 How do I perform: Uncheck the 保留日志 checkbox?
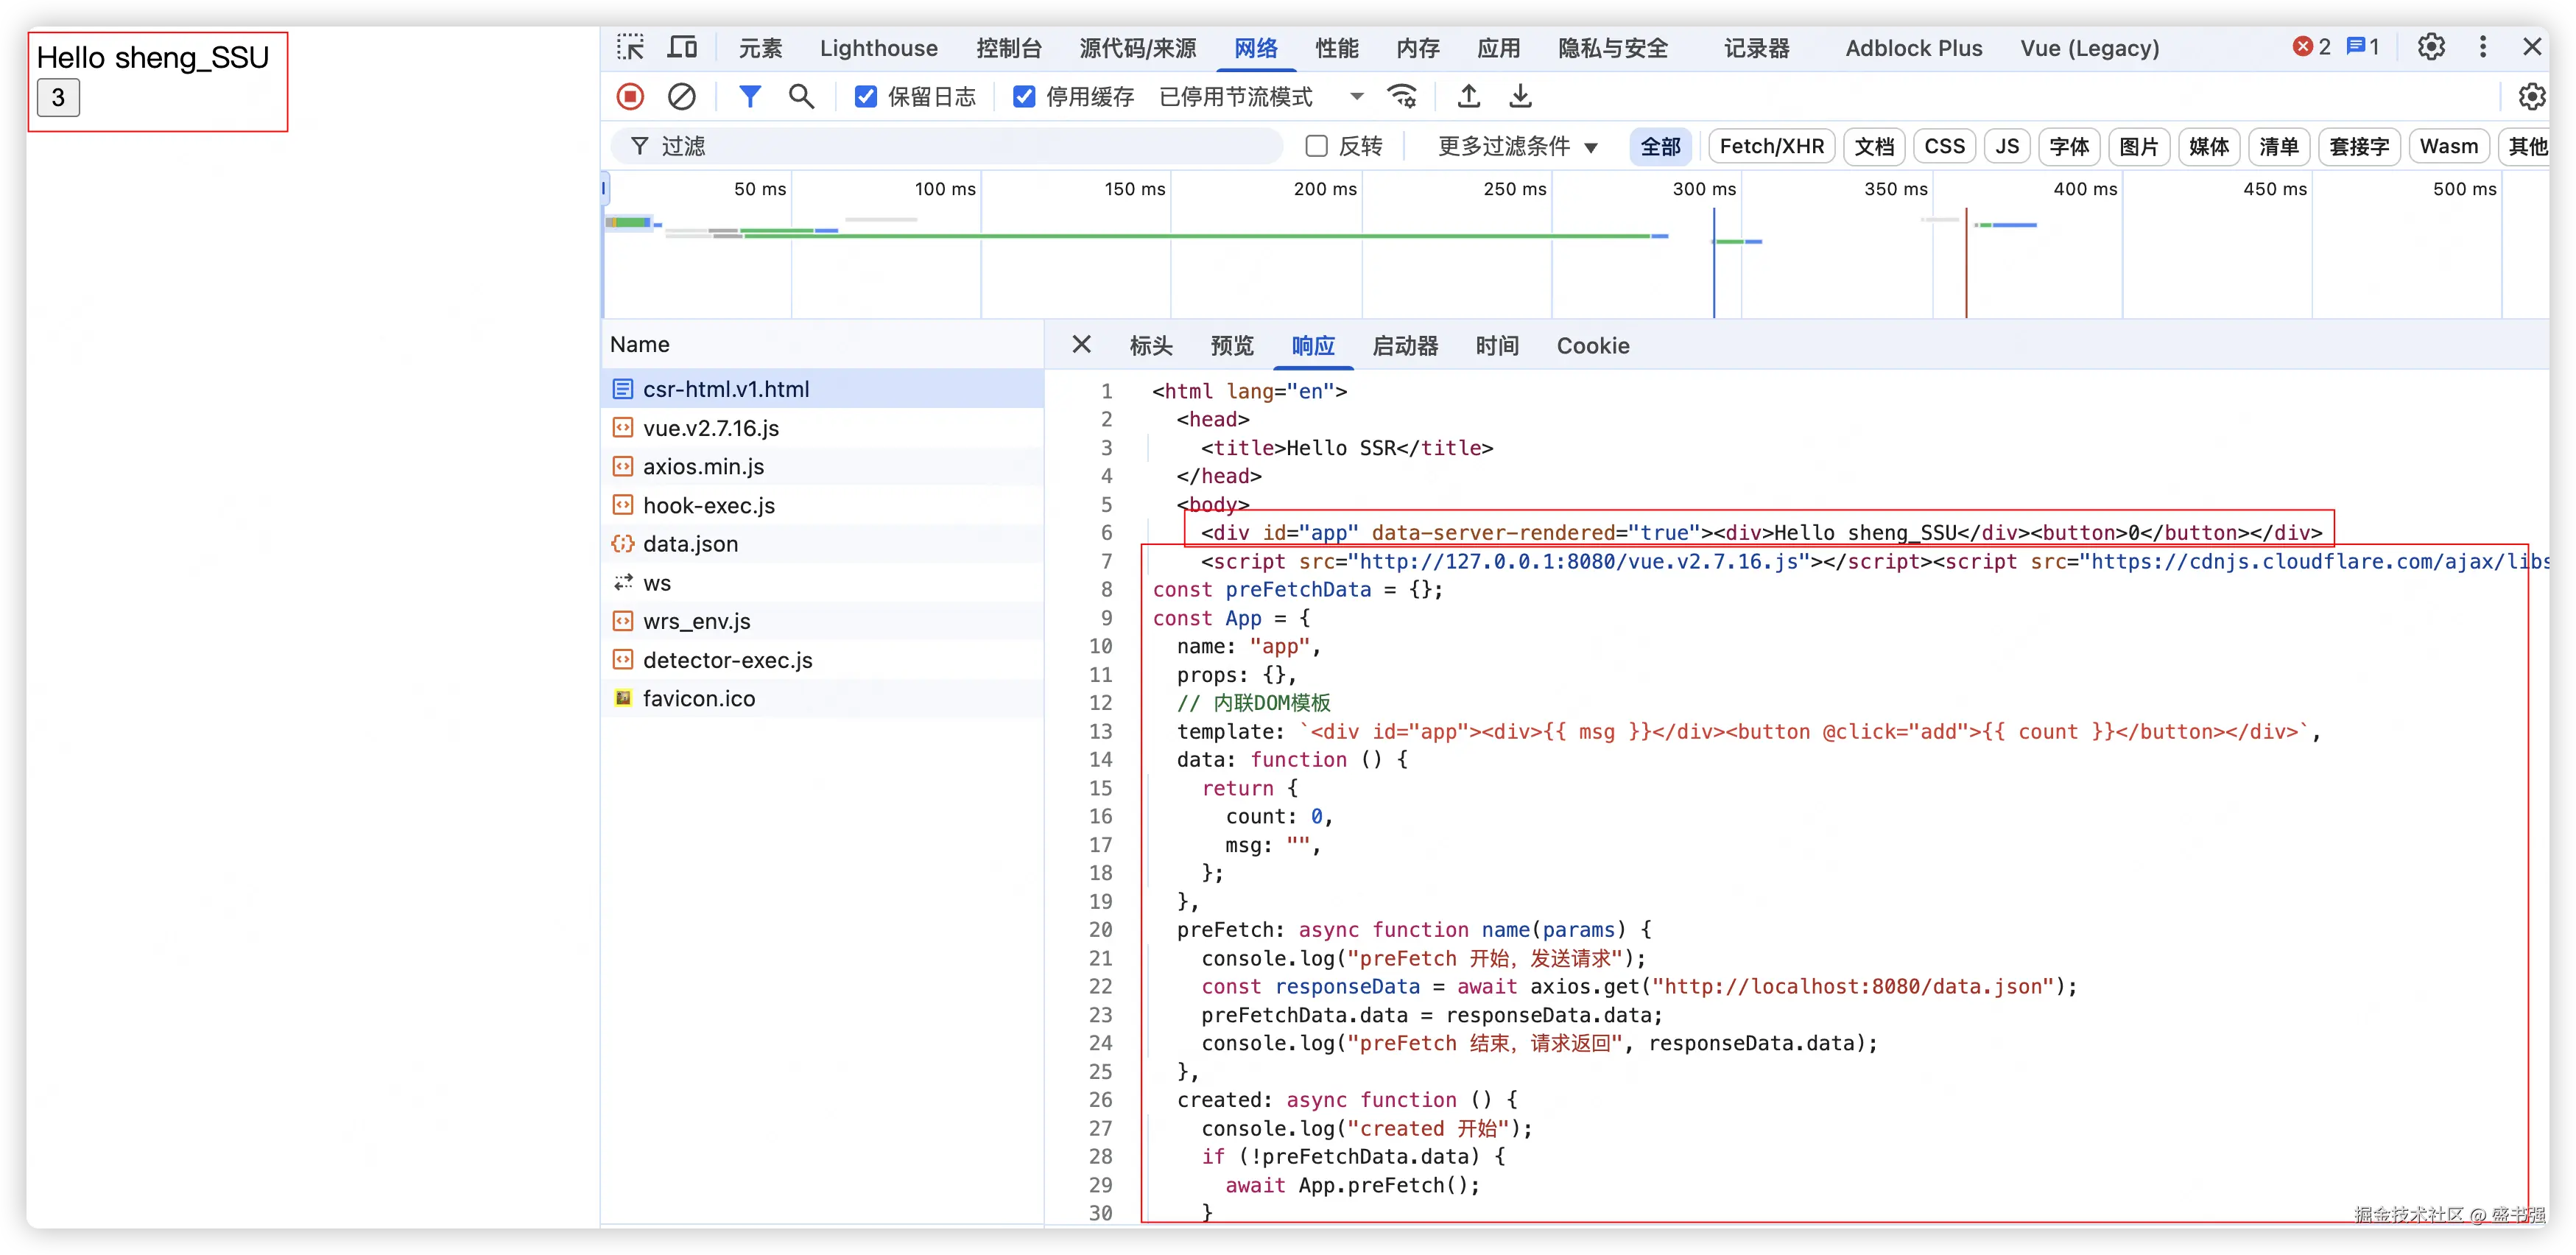[866, 96]
